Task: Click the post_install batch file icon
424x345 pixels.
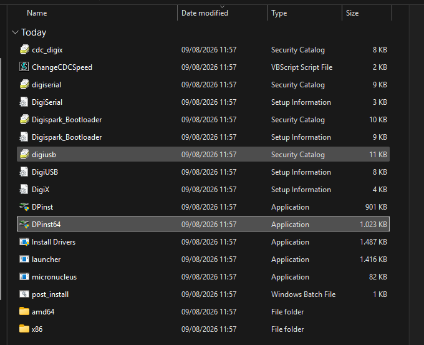Action: [x=24, y=294]
